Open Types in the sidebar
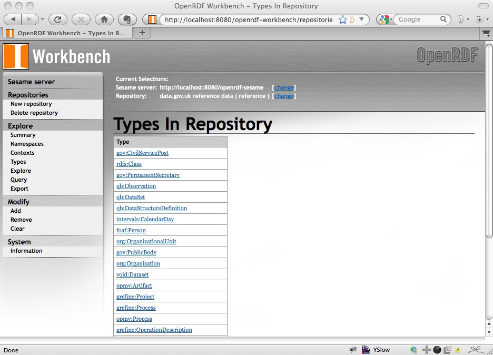The width and height of the screenshot is (493, 355). (x=18, y=162)
